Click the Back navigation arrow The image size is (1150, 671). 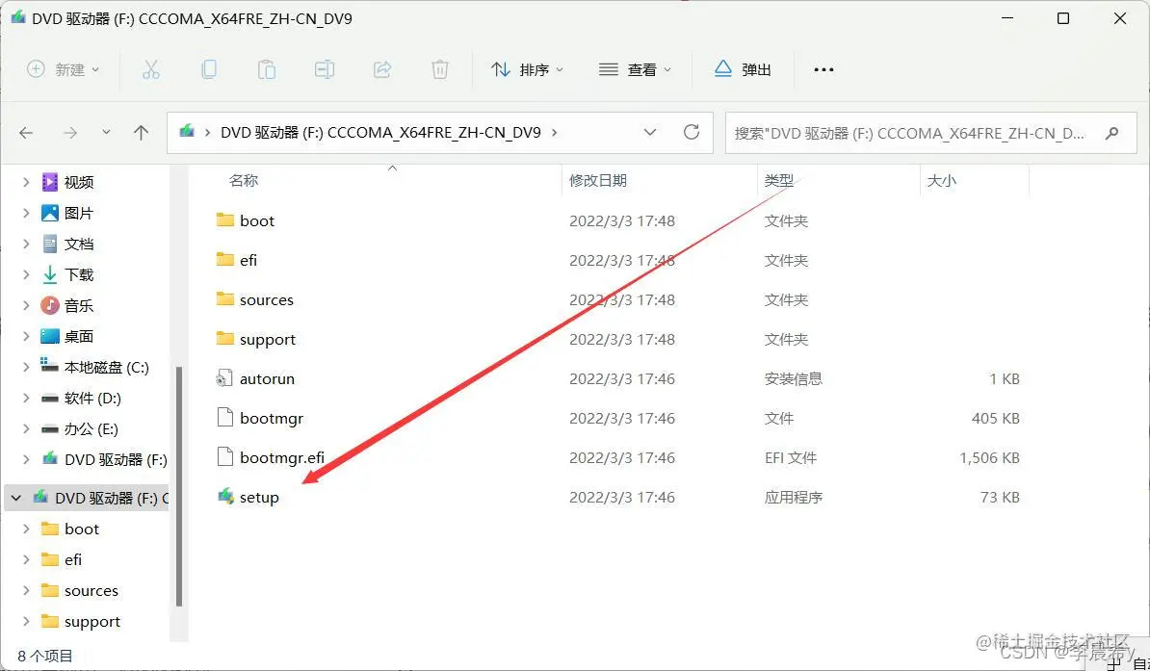point(26,133)
